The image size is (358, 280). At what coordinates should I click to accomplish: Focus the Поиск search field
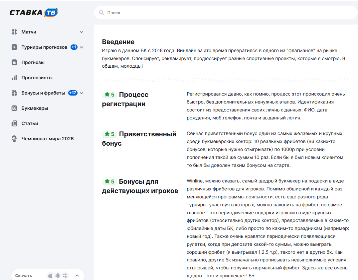(x=226, y=13)
